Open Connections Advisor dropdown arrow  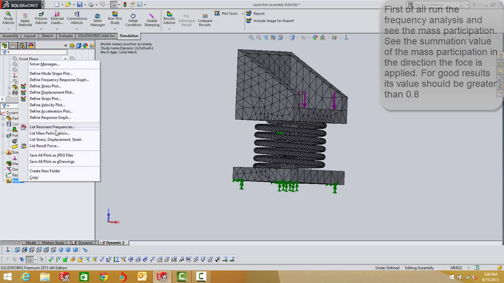[77, 29]
